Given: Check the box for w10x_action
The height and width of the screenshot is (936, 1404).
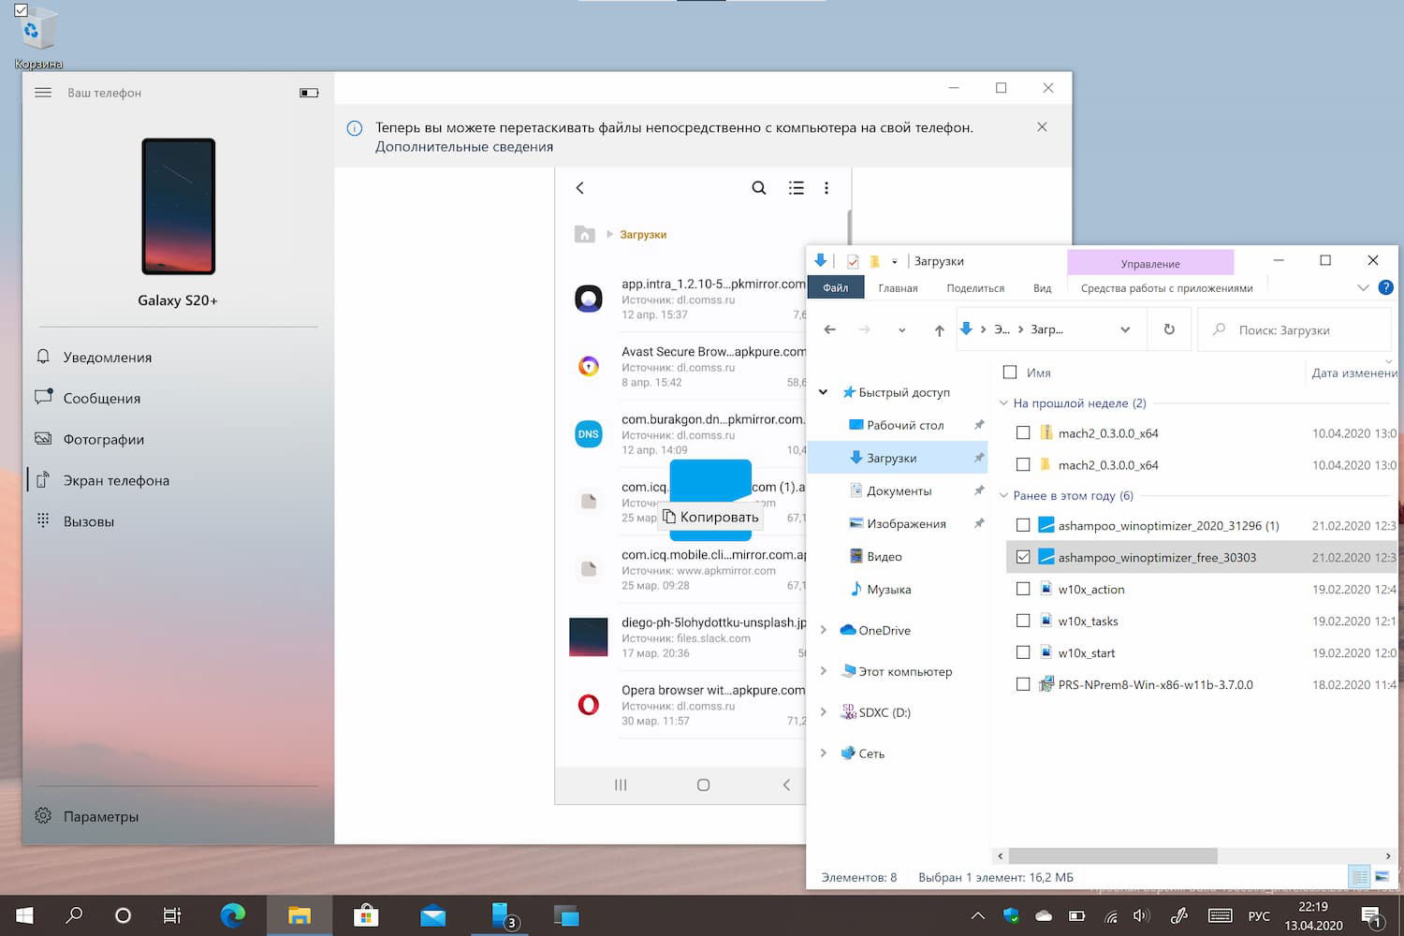Looking at the screenshot, I should (x=1023, y=590).
